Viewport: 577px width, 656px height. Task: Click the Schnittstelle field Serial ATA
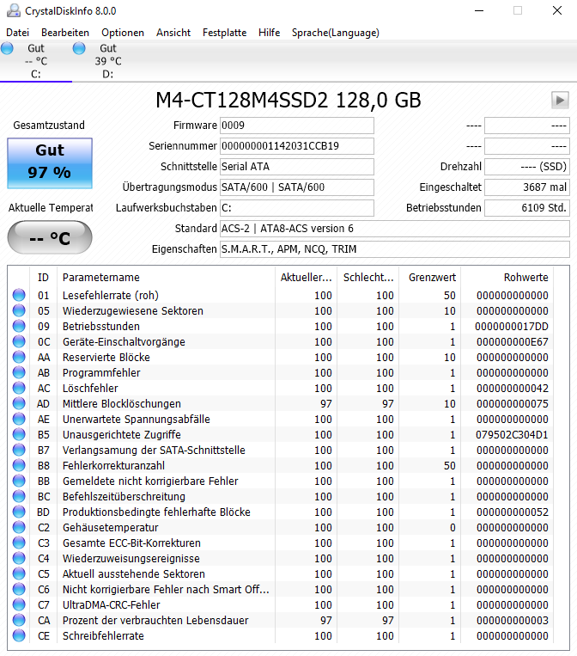(x=297, y=167)
